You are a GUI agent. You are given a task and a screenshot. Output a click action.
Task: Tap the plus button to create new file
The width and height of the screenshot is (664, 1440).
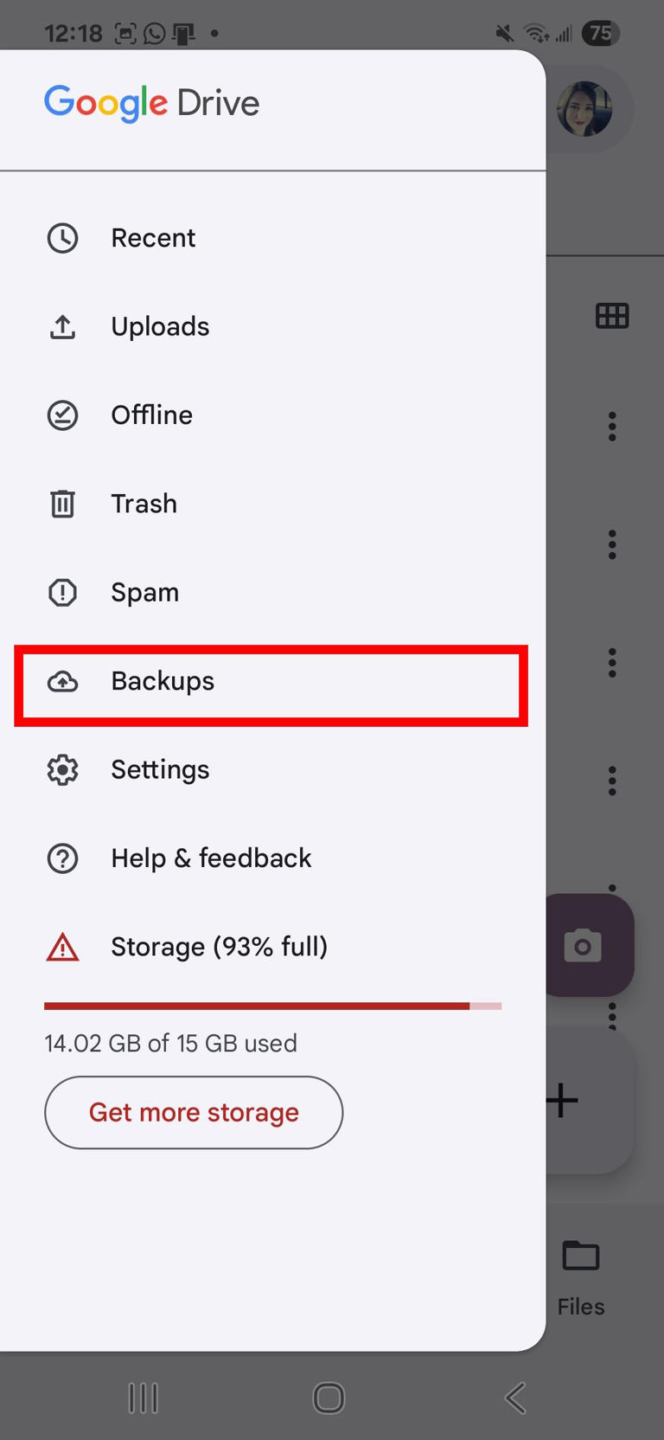tap(560, 1100)
